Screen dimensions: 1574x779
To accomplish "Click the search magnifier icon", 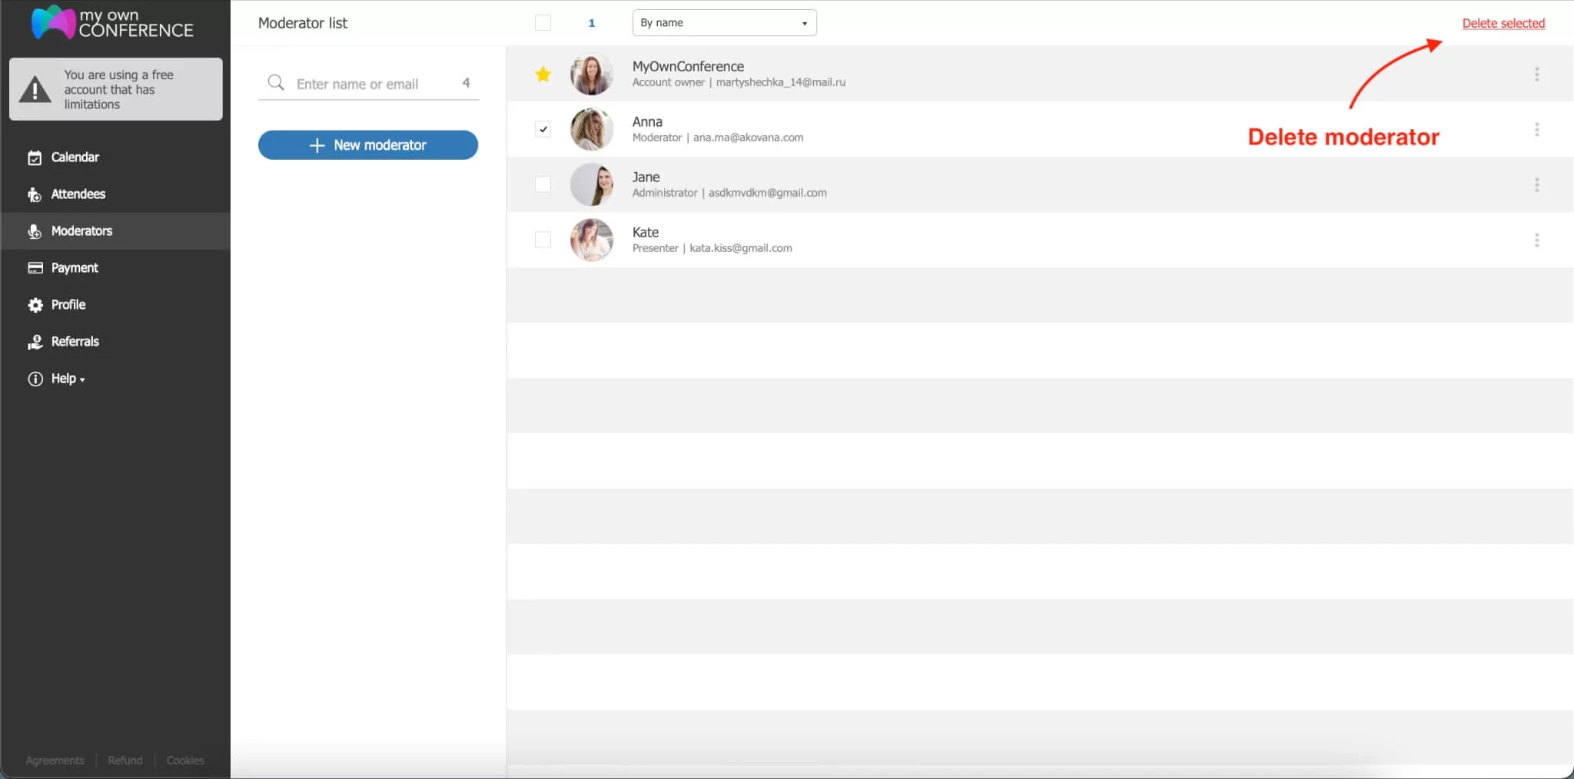I will [x=275, y=83].
